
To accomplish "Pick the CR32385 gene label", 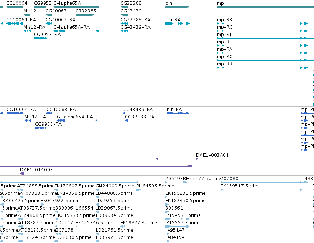I will pos(86,11).
